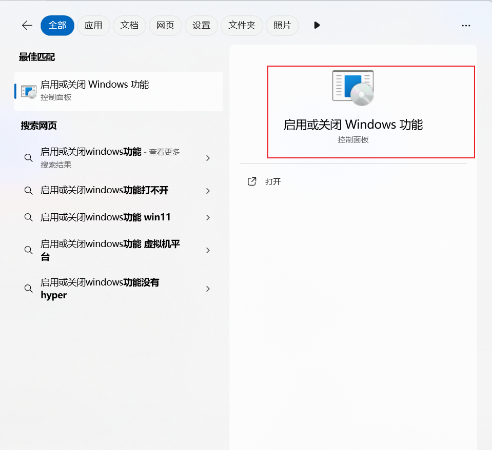The height and width of the screenshot is (450, 492).
Task: Open best match 启用或关闭 Windows 功能 result
Action: click(x=119, y=91)
